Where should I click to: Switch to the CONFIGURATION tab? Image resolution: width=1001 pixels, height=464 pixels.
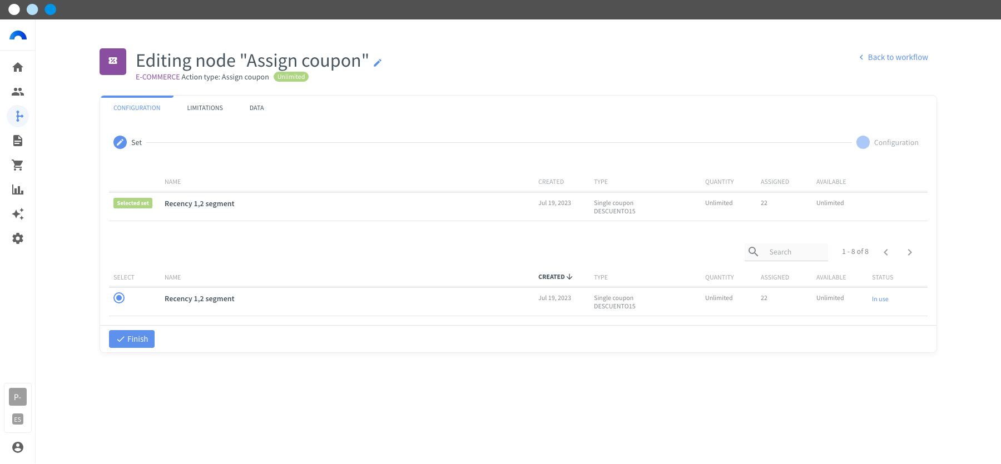click(x=137, y=108)
